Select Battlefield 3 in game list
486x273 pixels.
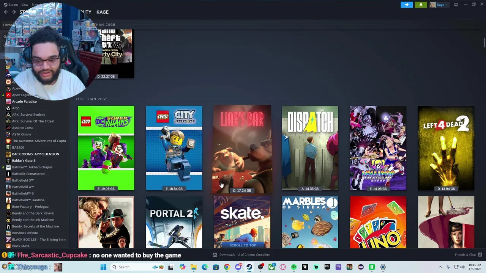[x=23, y=180]
